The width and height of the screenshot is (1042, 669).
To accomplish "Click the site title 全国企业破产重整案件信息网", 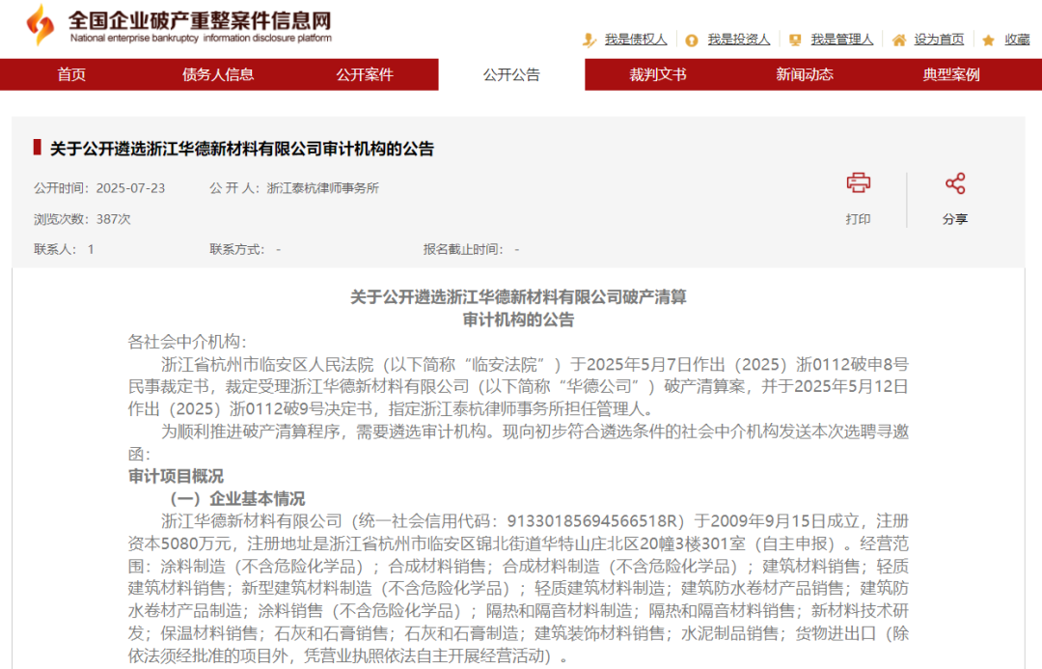I will point(200,20).
